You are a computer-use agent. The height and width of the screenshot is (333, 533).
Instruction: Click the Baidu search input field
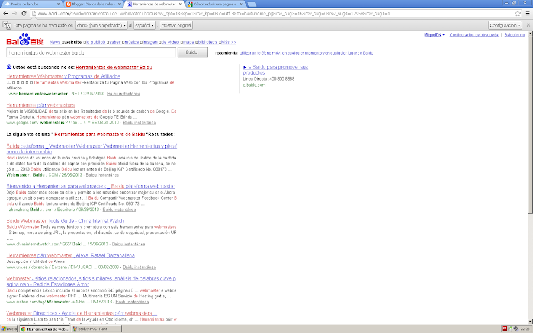(91, 52)
